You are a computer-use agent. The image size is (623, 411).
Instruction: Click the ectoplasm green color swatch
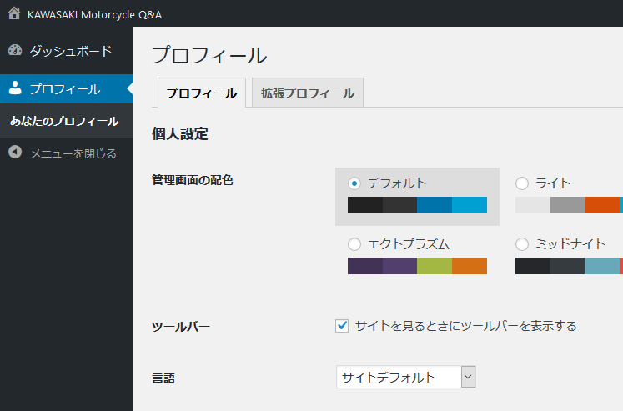(435, 266)
